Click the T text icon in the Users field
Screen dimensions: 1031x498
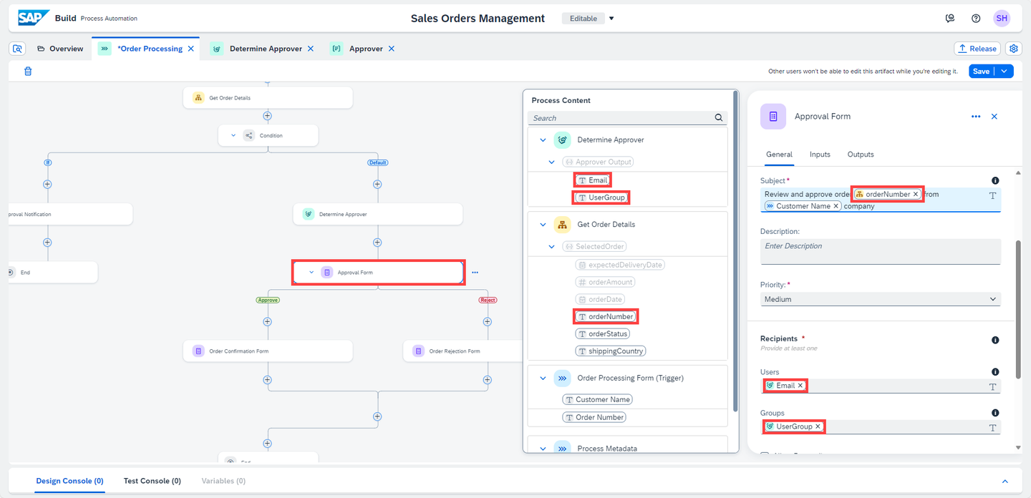[x=993, y=386]
